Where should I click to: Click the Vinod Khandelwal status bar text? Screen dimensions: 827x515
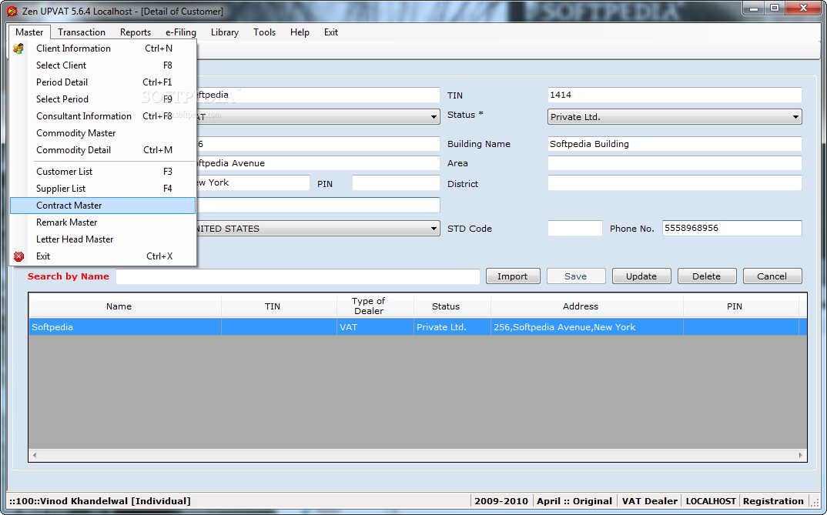[x=99, y=501]
